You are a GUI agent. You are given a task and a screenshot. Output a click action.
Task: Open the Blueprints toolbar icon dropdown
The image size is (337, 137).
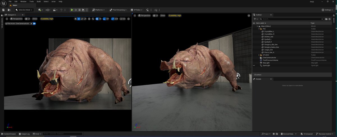pyautogui.click(x=48, y=10)
